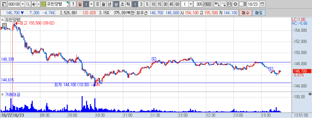Open the calendar date picker icon
The width and height of the screenshot is (312, 118).
[262, 4]
